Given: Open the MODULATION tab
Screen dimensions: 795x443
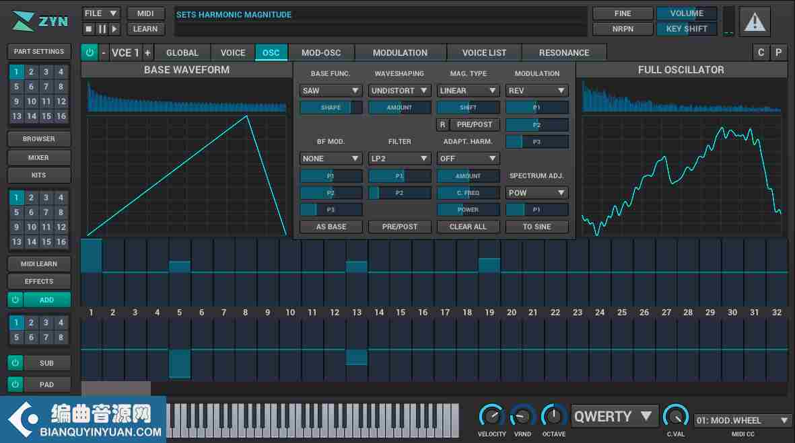Looking at the screenshot, I should pos(400,52).
